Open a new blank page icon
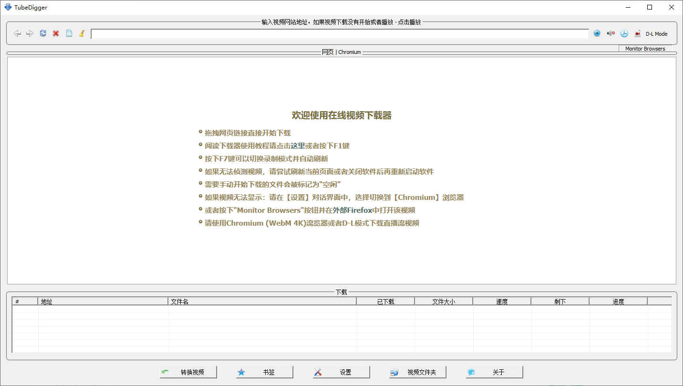The width and height of the screenshot is (683, 386). coord(69,33)
